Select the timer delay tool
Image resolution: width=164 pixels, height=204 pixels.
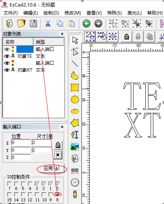click(x=75, y=183)
